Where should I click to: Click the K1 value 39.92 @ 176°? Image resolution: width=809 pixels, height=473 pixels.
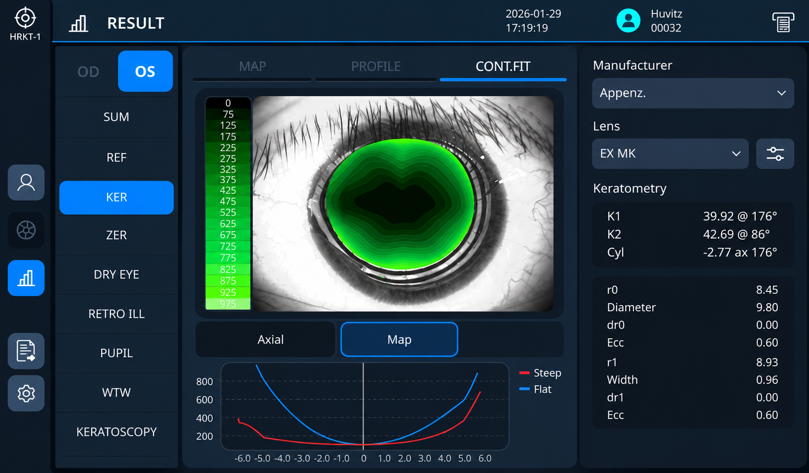(x=740, y=216)
